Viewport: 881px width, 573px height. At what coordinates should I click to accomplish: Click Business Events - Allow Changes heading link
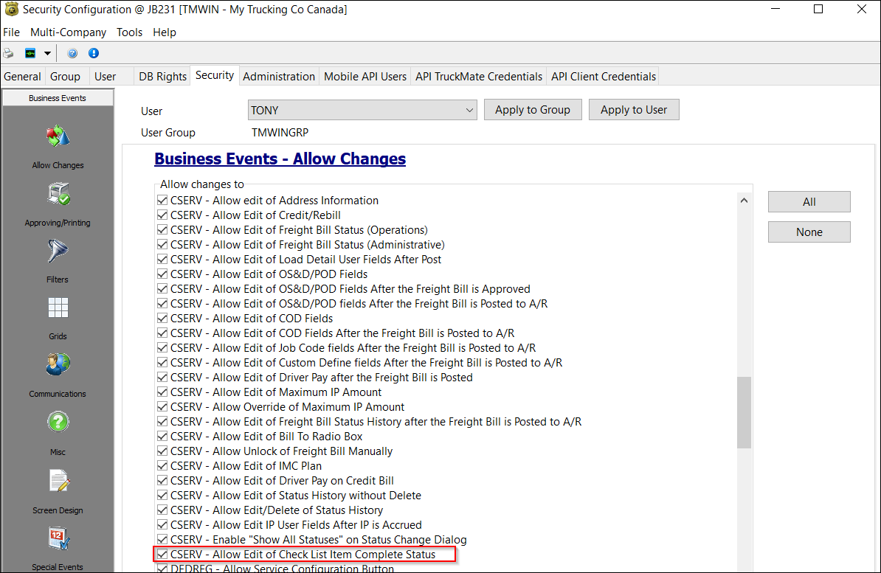280,159
